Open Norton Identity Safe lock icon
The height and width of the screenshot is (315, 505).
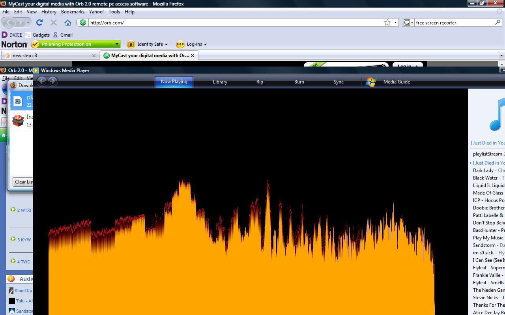tap(131, 44)
